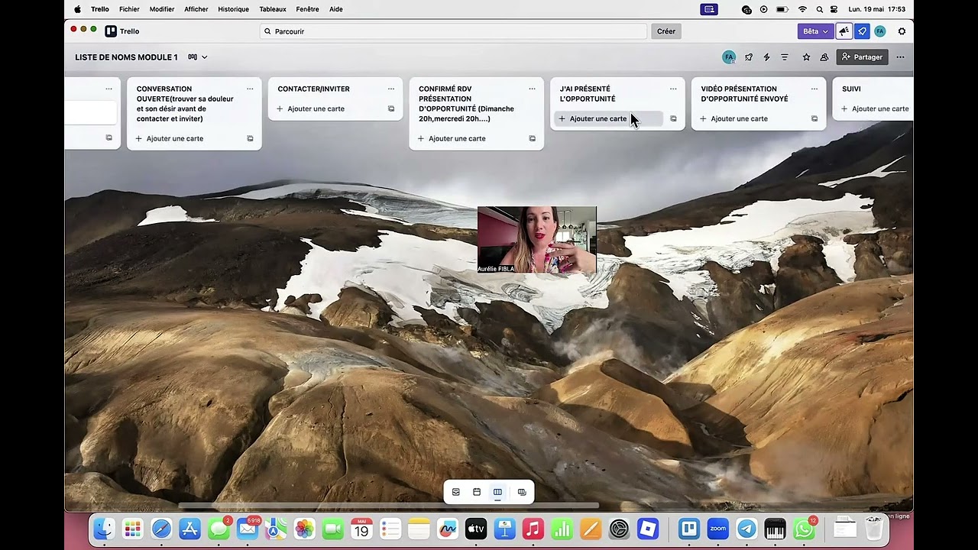Open Control Center in the macOS menu bar

tap(834, 9)
